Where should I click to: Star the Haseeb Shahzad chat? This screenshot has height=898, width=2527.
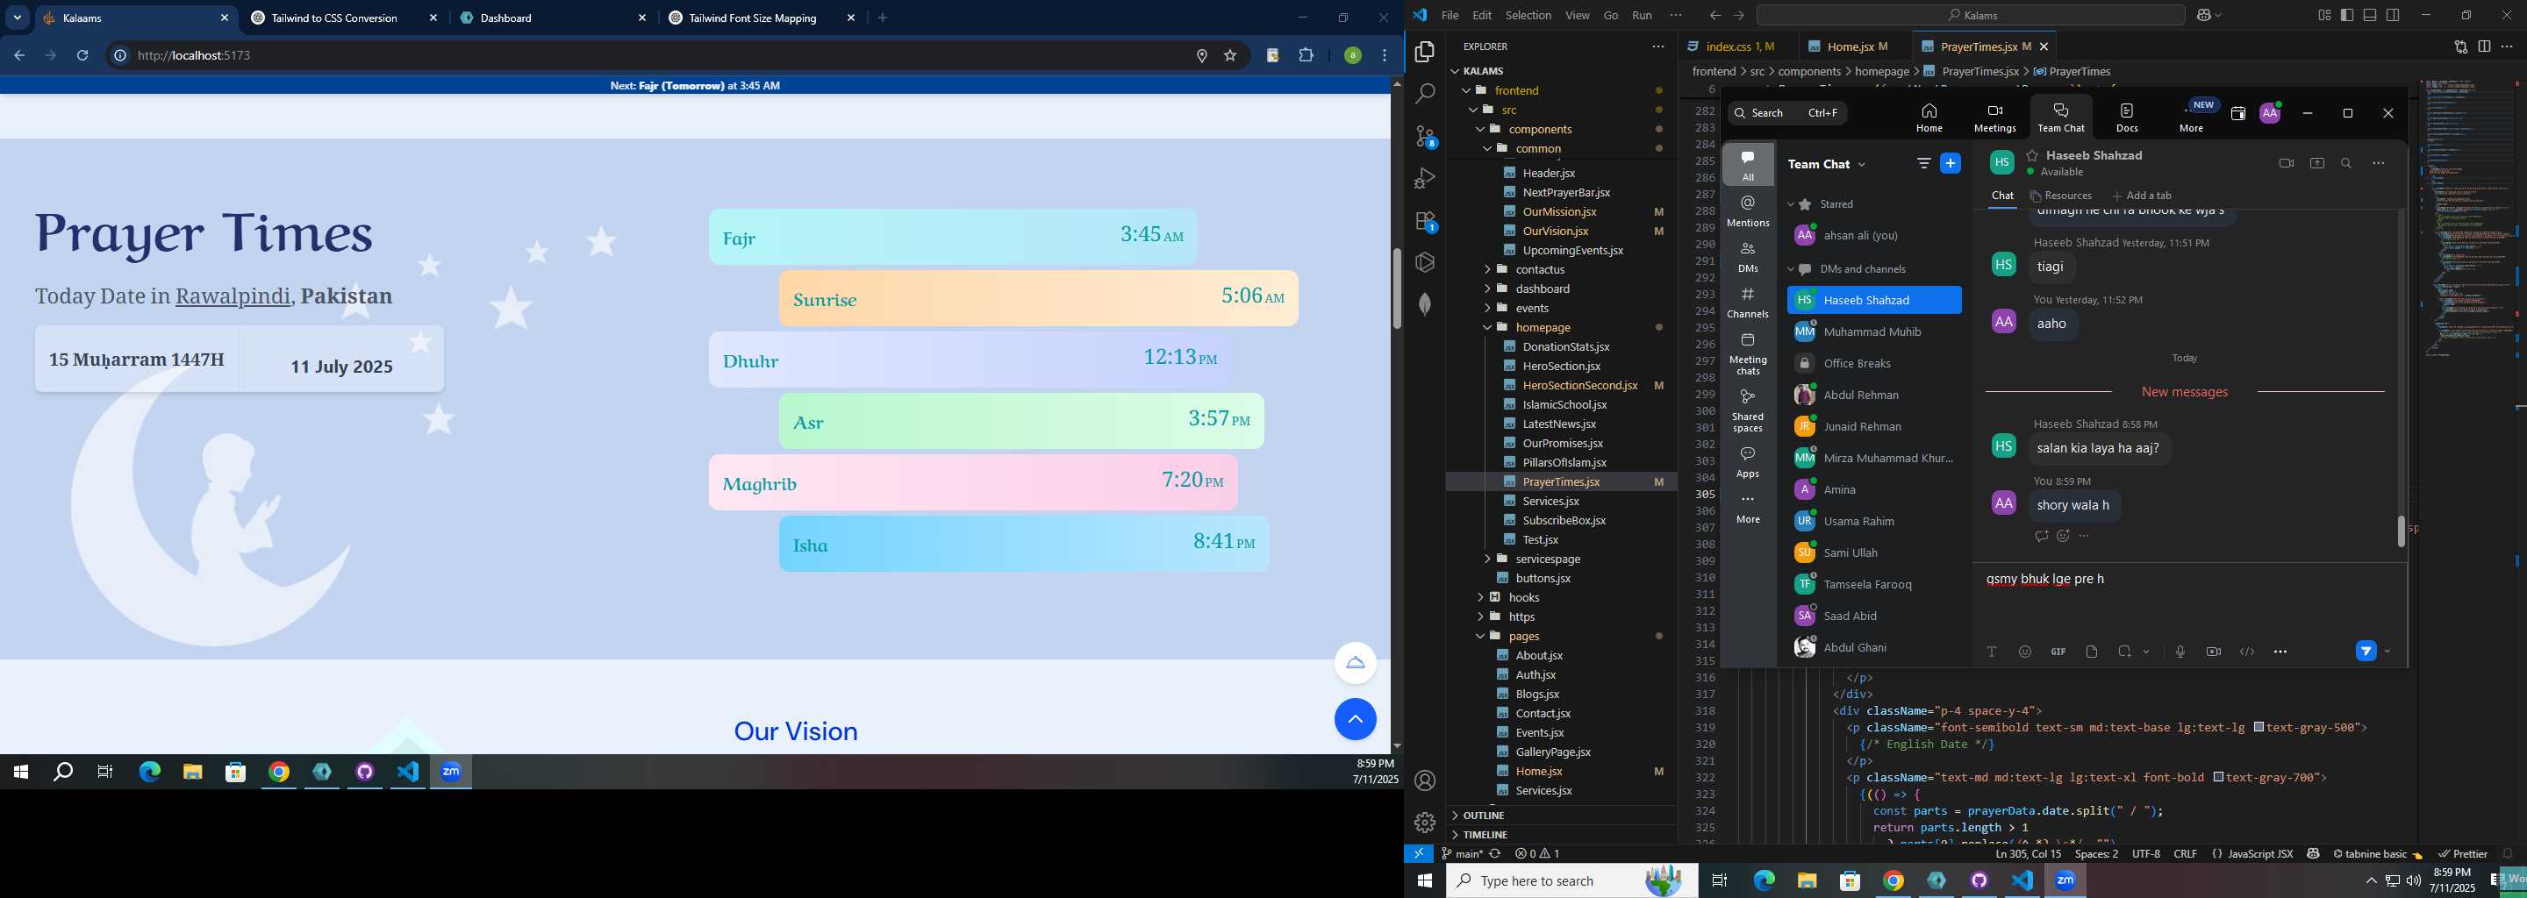[2031, 156]
